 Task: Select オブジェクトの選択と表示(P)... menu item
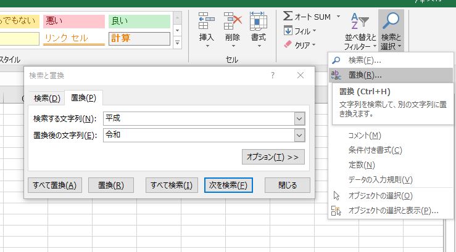pos(391,211)
